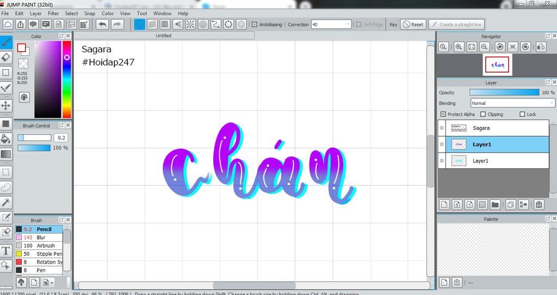Add a new layer in the Layer panel
Image resolution: width=557 pixels, height=295 pixels.
point(444,204)
